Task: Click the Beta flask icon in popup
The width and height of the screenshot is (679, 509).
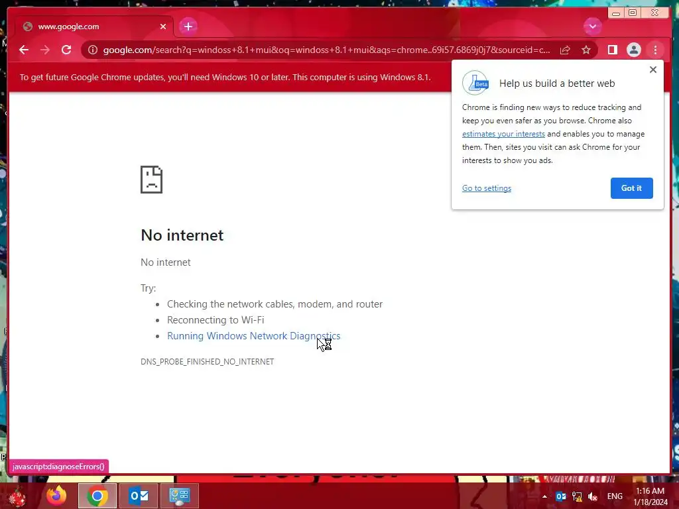Action: tap(475, 83)
